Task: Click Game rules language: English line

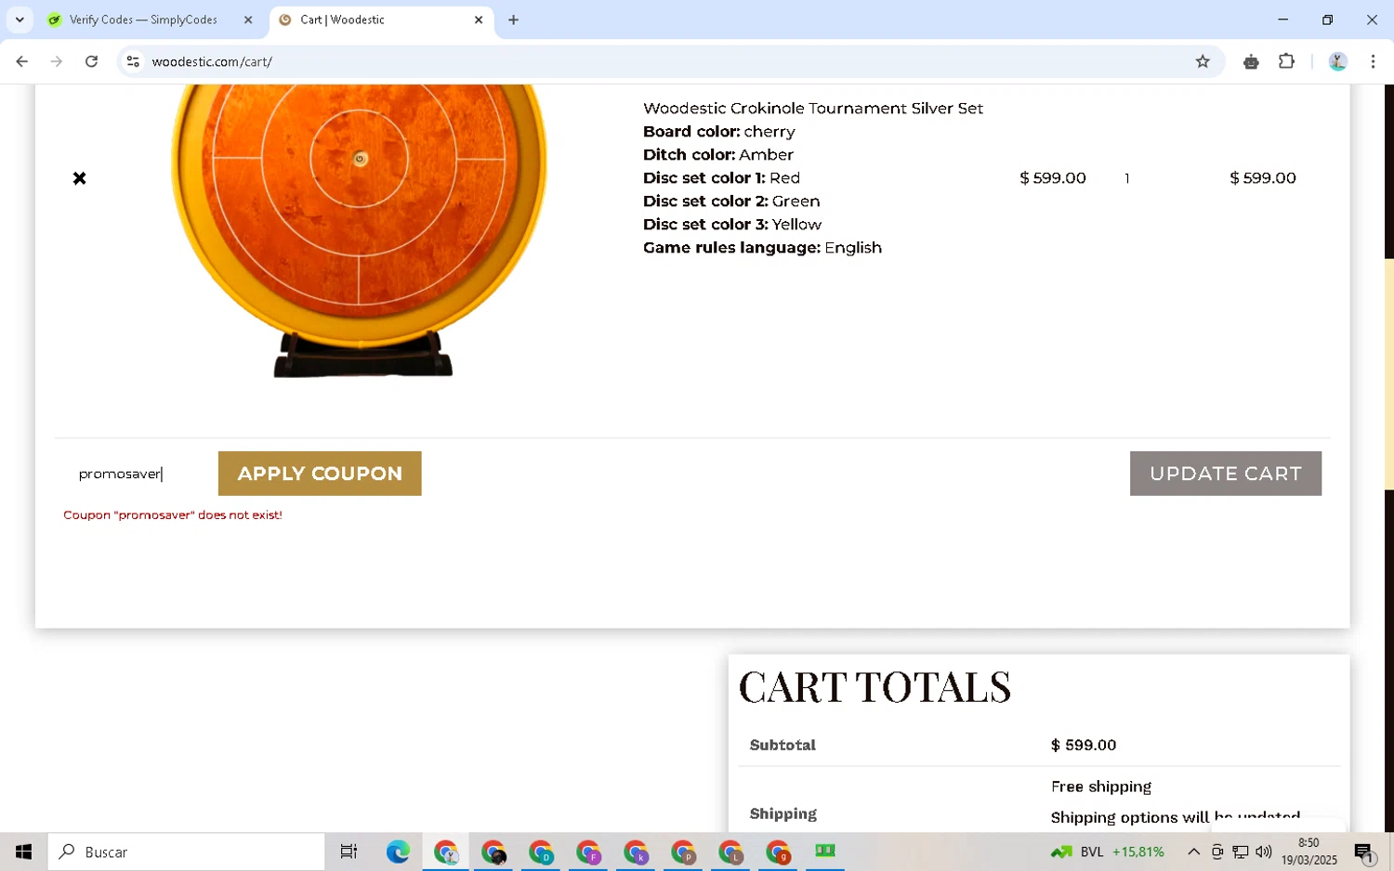Action: pyautogui.click(x=762, y=248)
